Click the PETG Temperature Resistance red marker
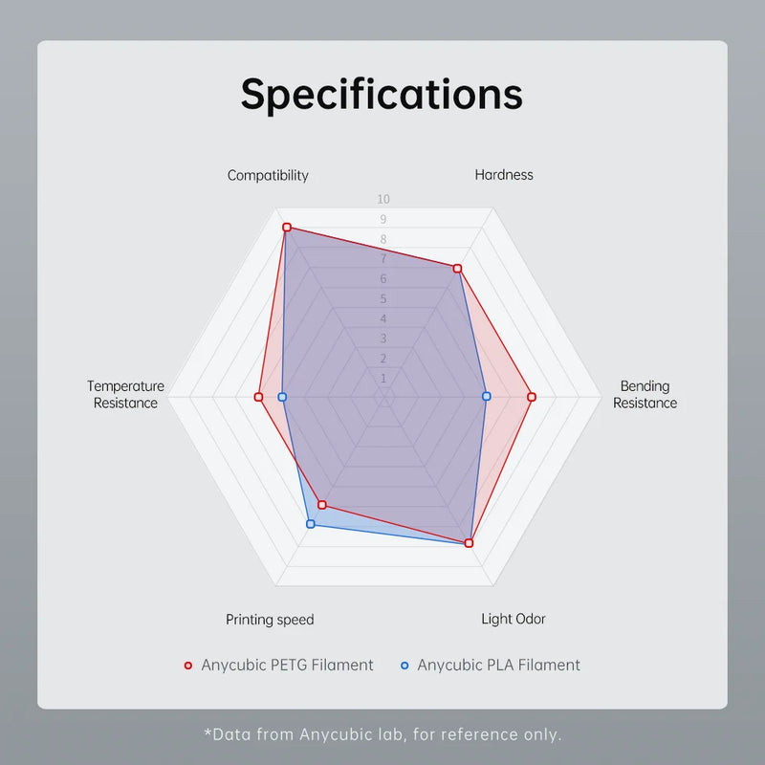 [x=258, y=397]
